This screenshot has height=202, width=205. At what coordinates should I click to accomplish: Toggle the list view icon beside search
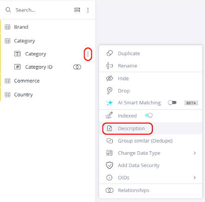[77, 10]
